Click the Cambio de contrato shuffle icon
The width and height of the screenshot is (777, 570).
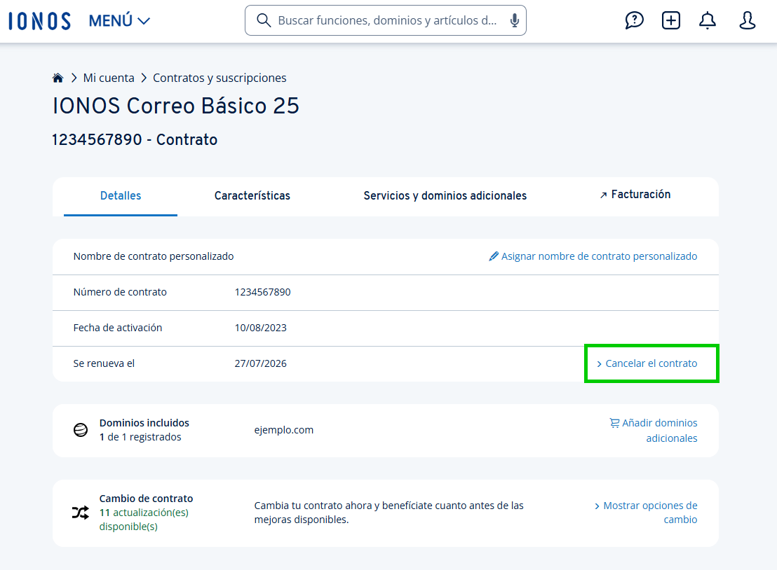[x=80, y=513]
